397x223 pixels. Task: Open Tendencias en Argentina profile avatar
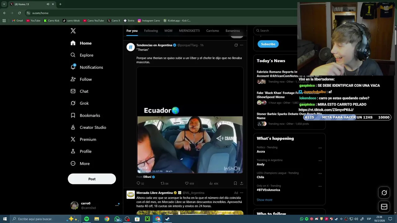pos(131,47)
